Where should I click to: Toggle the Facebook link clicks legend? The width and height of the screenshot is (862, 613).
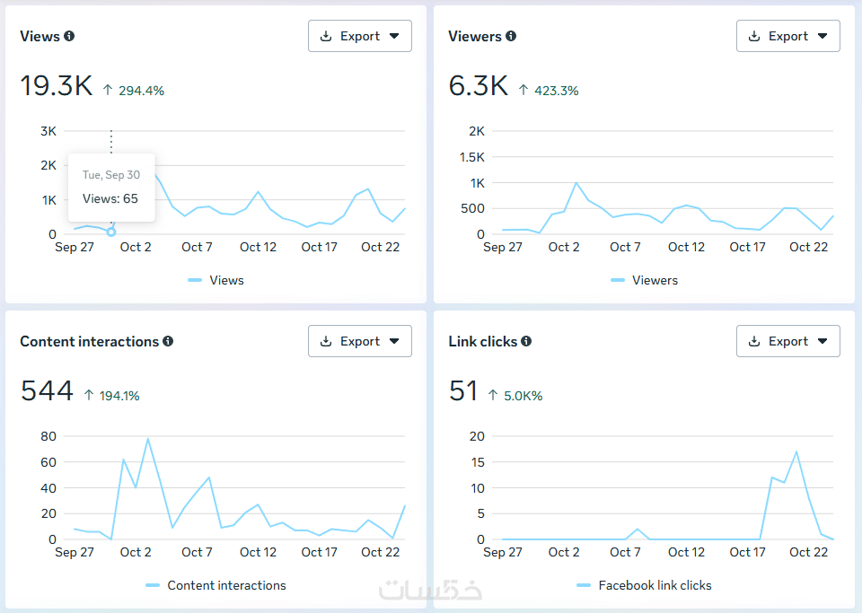[645, 585]
